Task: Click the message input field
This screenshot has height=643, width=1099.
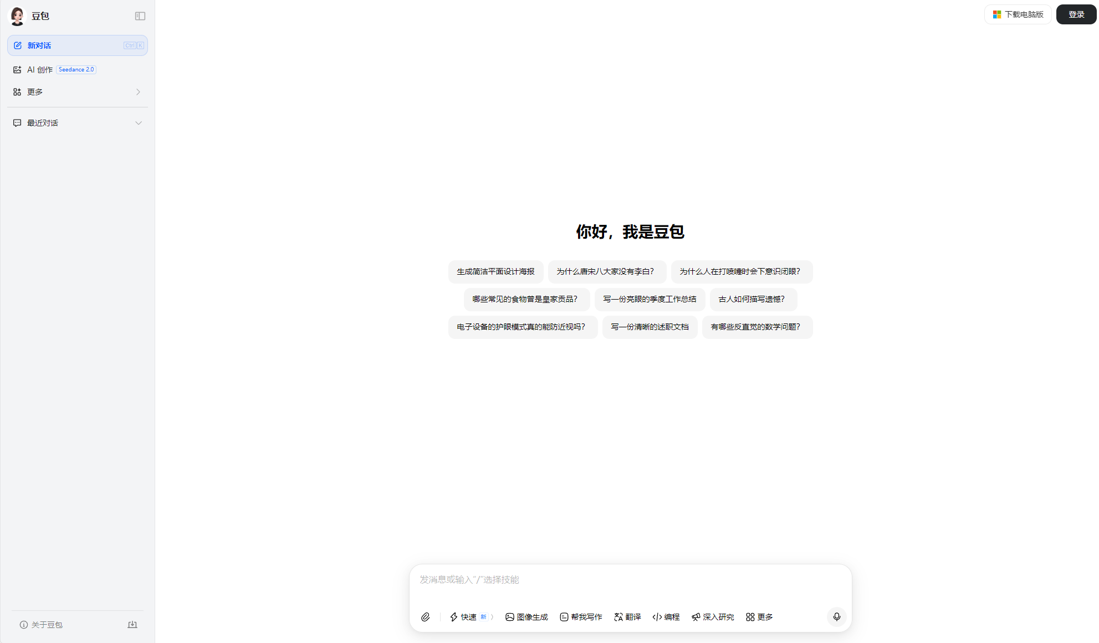Action: (610, 580)
